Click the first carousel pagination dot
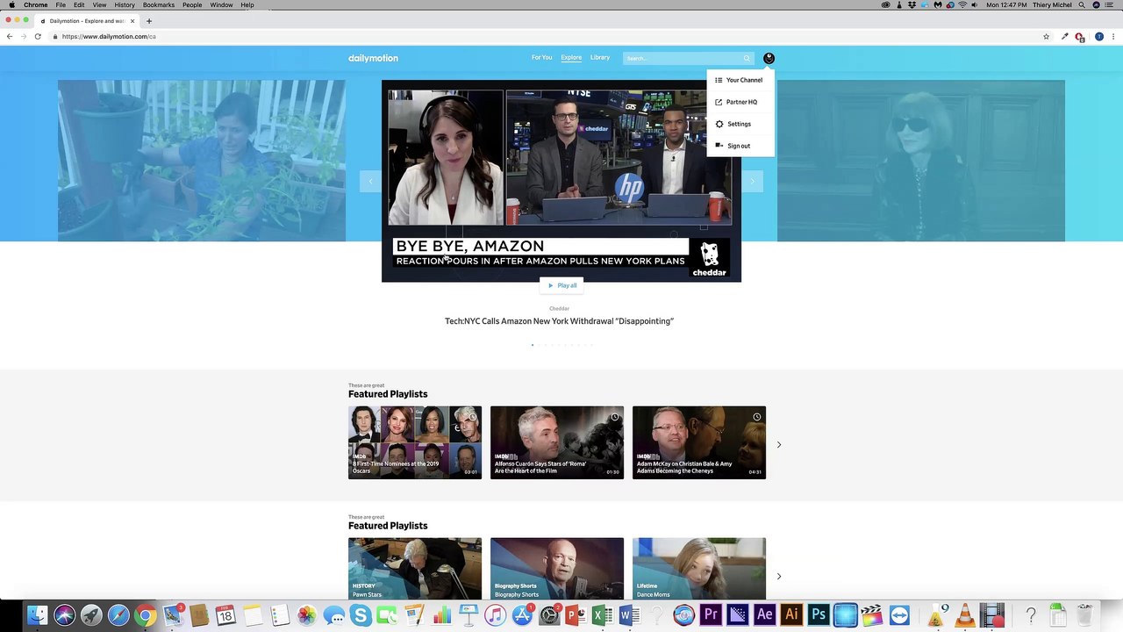The image size is (1123, 632). (x=533, y=345)
